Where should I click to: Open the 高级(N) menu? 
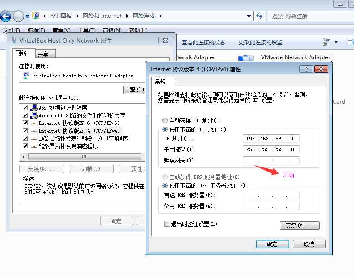tap(112, 30)
